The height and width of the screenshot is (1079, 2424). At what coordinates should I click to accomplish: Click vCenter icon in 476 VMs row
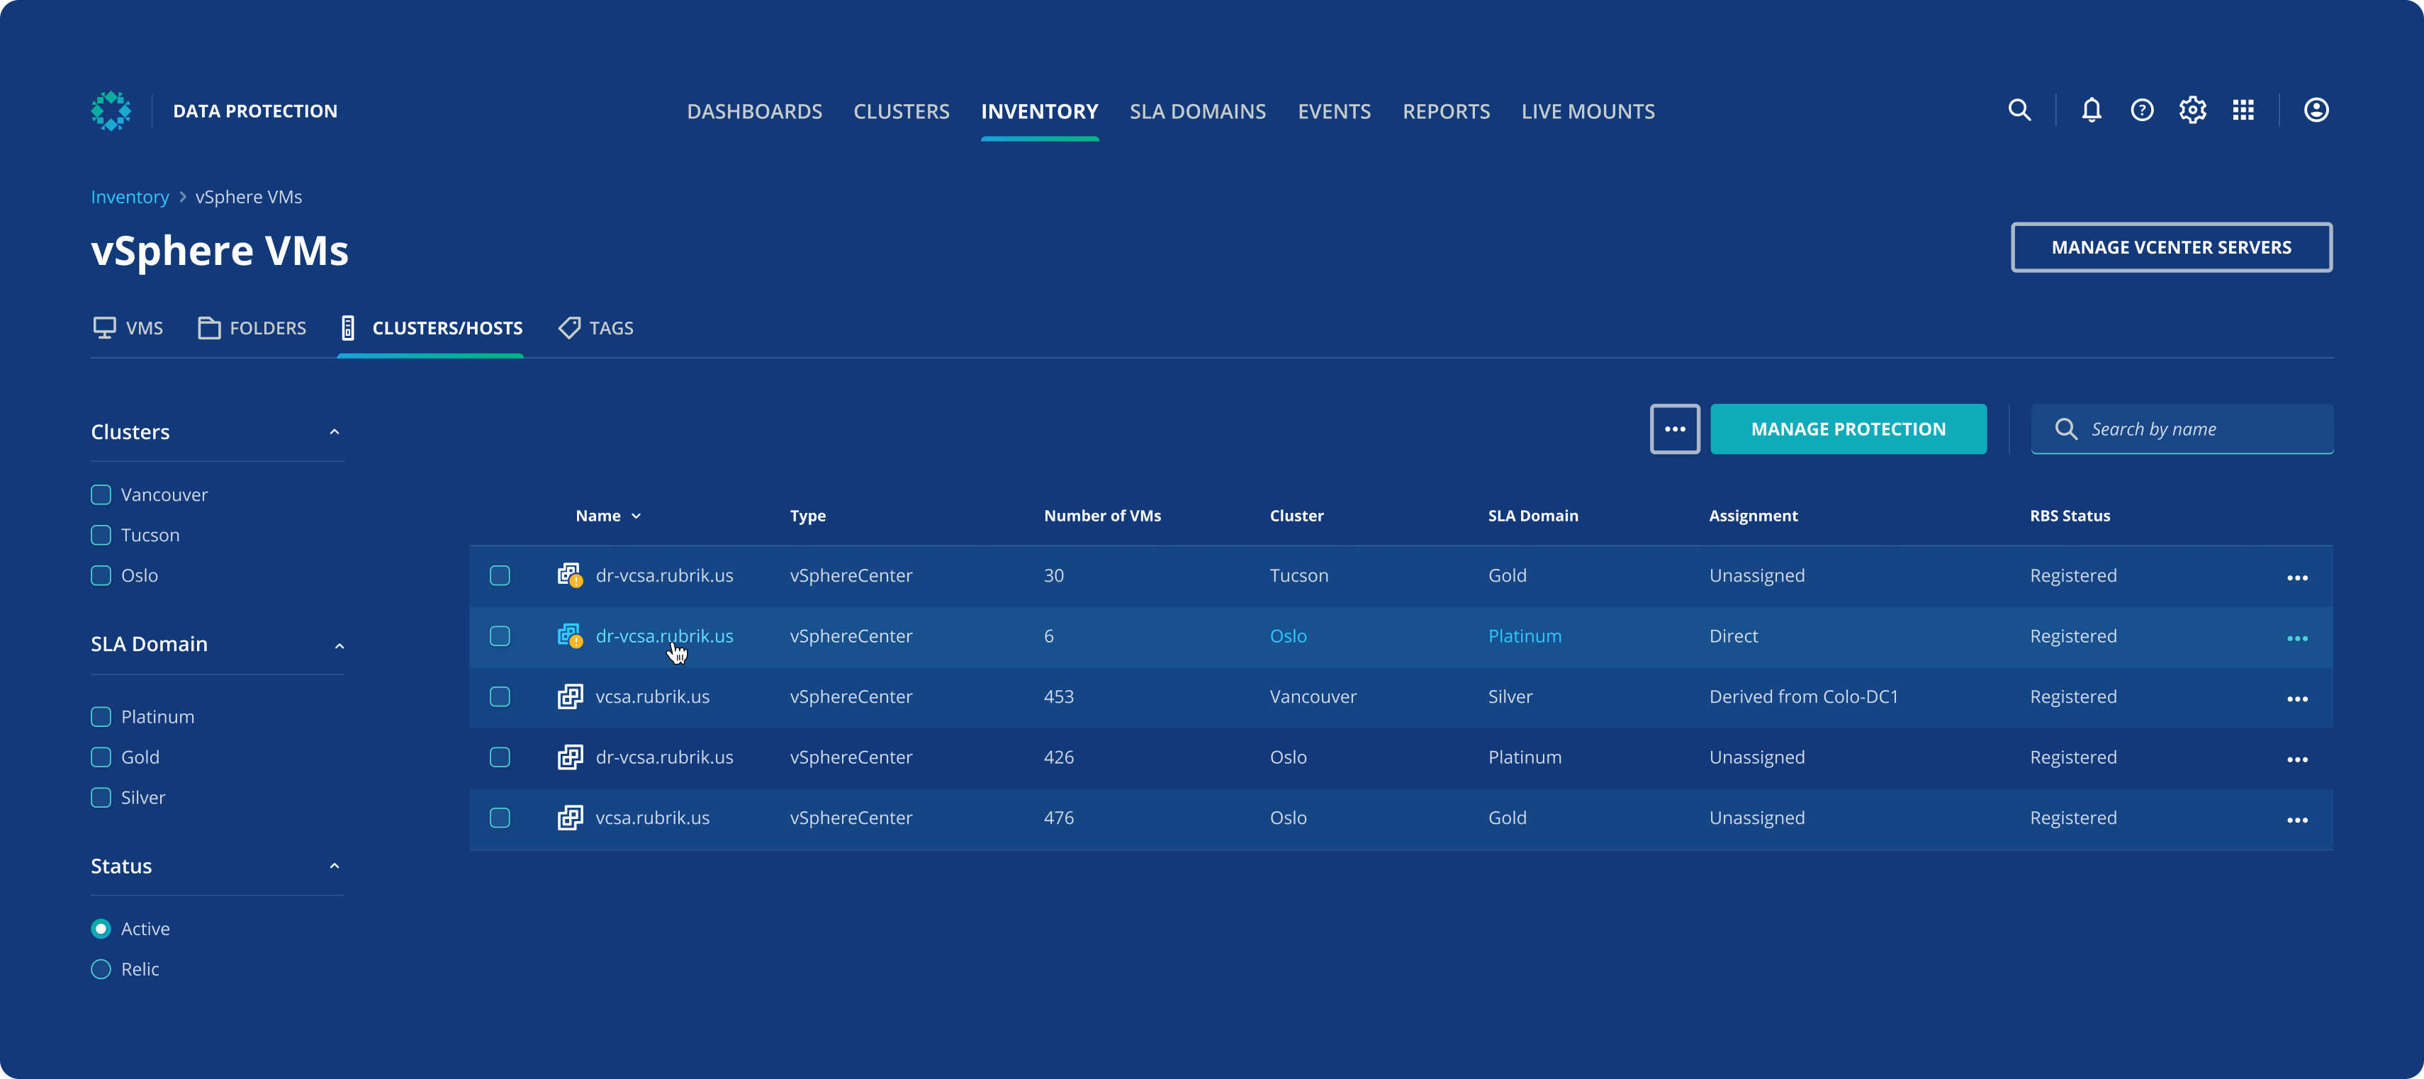tap(569, 818)
